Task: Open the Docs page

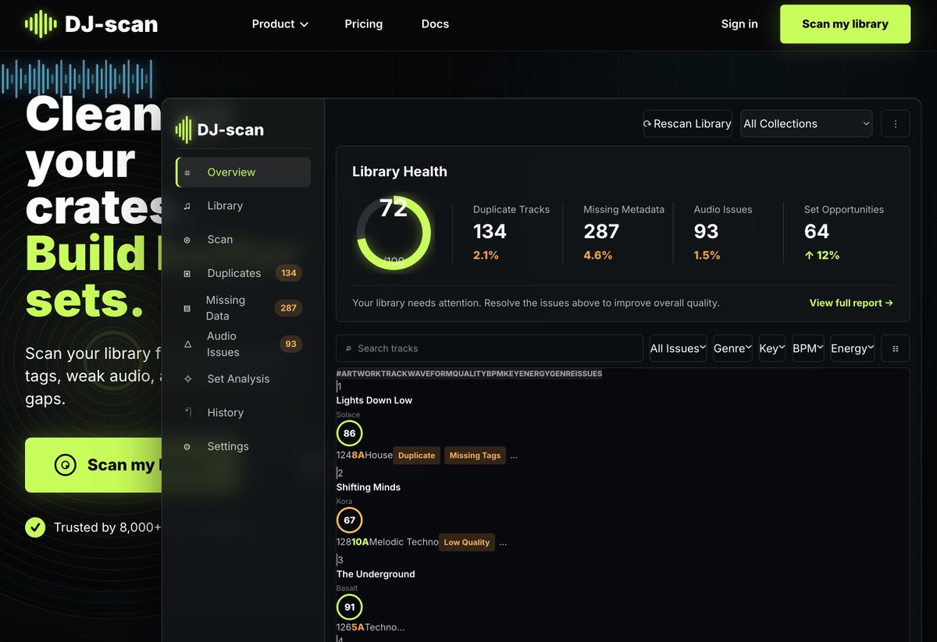Action: tap(435, 24)
